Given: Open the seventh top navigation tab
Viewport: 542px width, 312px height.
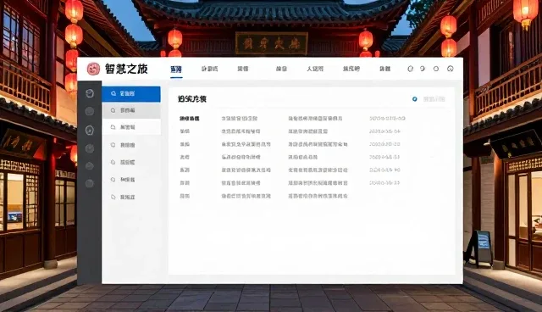Looking at the screenshot, I should pyautogui.click(x=384, y=69).
